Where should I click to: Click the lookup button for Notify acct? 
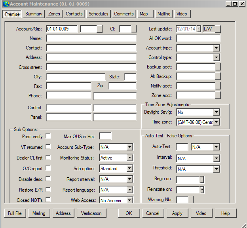coord(218,86)
